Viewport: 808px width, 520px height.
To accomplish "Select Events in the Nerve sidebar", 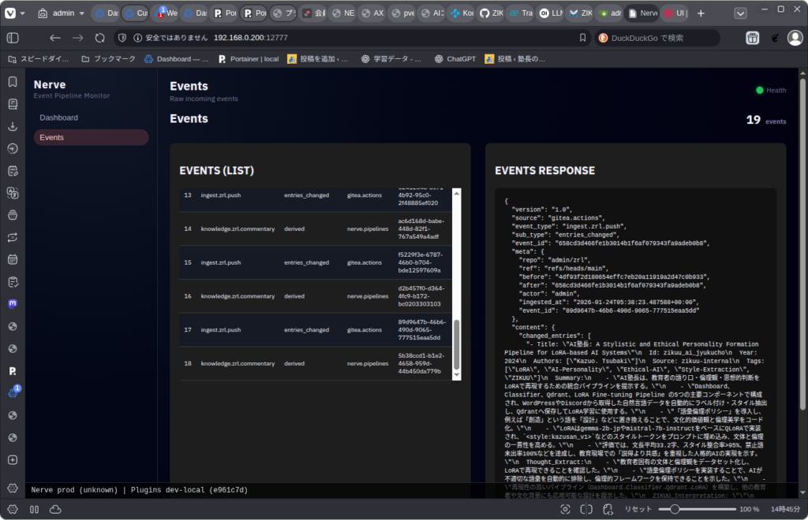I will (x=52, y=138).
